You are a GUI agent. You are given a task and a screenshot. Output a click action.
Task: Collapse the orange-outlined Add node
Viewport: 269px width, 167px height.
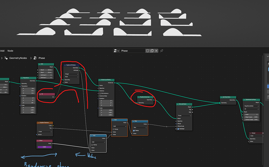[113, 120]
